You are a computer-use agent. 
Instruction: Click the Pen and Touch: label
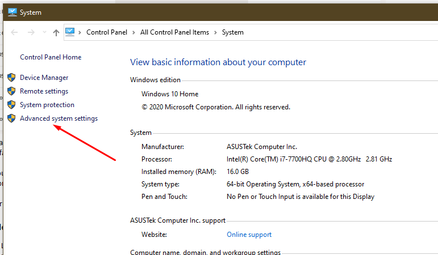pyautogui.click(x=165, y=197)
